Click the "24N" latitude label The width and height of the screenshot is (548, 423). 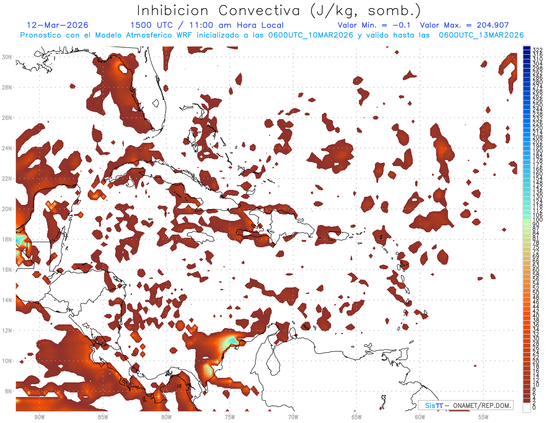[6, 148]
